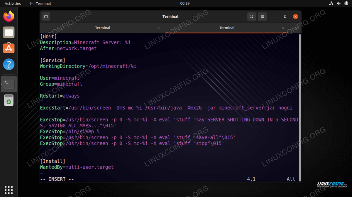Minimize the Terminal window
The image size is (352, 197).
(x=275, y=17)
